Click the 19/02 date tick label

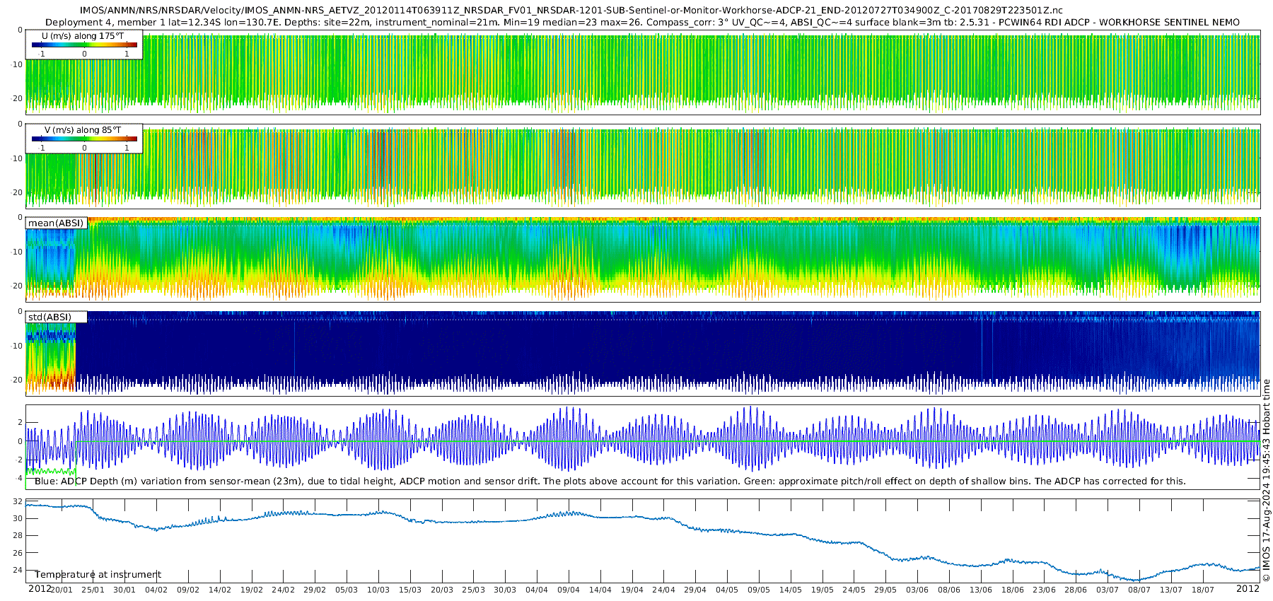(x=252, y=590)
